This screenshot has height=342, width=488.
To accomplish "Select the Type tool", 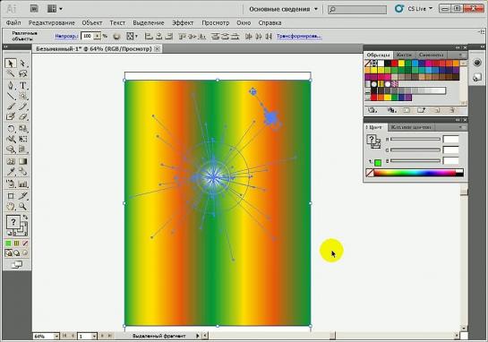I will click(x=22, y=85).
